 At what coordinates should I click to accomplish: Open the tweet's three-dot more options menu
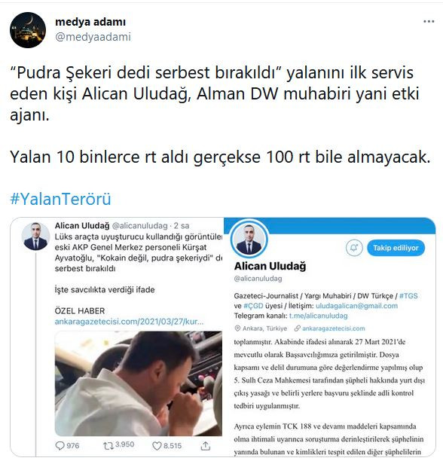pyautogui.click(x=429, y=21)
